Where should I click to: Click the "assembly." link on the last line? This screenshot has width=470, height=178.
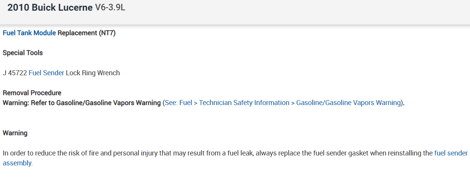point(18,163)
